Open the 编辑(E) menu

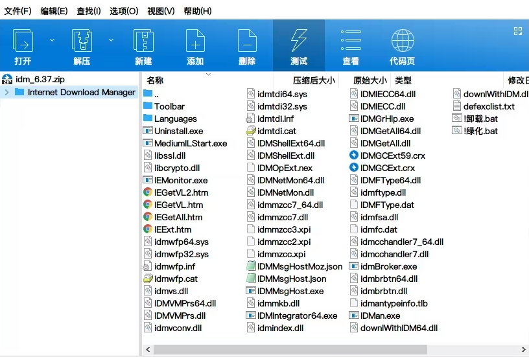[54, 11]
